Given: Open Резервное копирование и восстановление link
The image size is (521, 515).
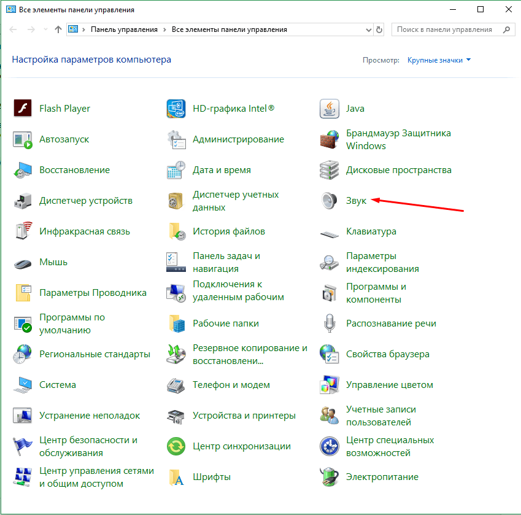Looking at the screenshot, I should (250, 354).
